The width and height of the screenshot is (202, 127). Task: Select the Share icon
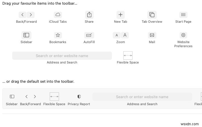click(x=89, y=15)
